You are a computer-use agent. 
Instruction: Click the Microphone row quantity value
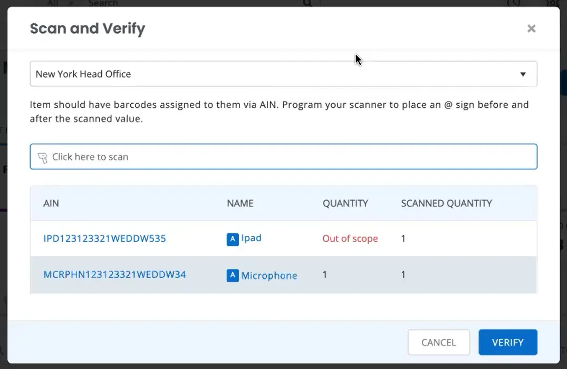(325, 274)
